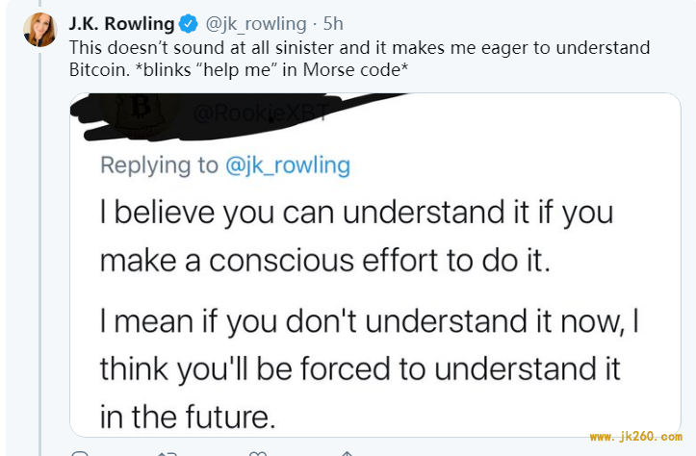Open the @jk_rowling handle beside the name
The width and height of the screenshot is (696, 456).
[x=256, y=24]
